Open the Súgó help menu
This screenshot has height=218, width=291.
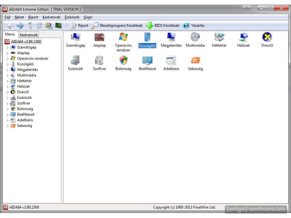coord(88,17)
